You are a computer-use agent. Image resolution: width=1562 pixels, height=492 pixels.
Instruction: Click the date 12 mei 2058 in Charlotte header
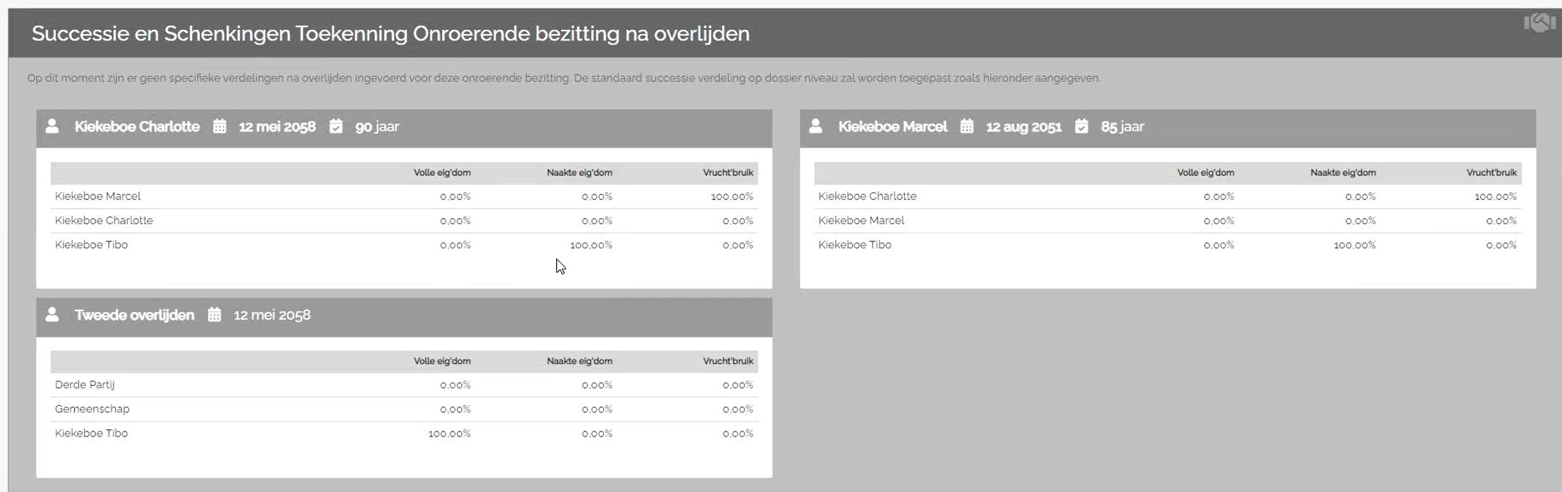277,127
